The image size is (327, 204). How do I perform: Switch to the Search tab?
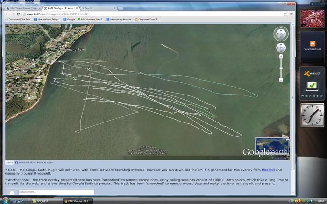93,8
